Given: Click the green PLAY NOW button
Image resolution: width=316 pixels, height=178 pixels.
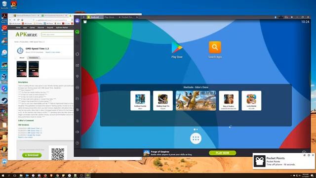Looking at the screenshot, I should click(x=223, y=153).
